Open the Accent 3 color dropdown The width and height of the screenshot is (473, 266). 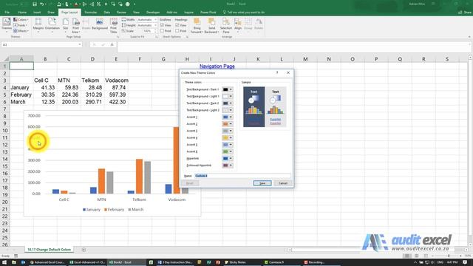point(231,131)
